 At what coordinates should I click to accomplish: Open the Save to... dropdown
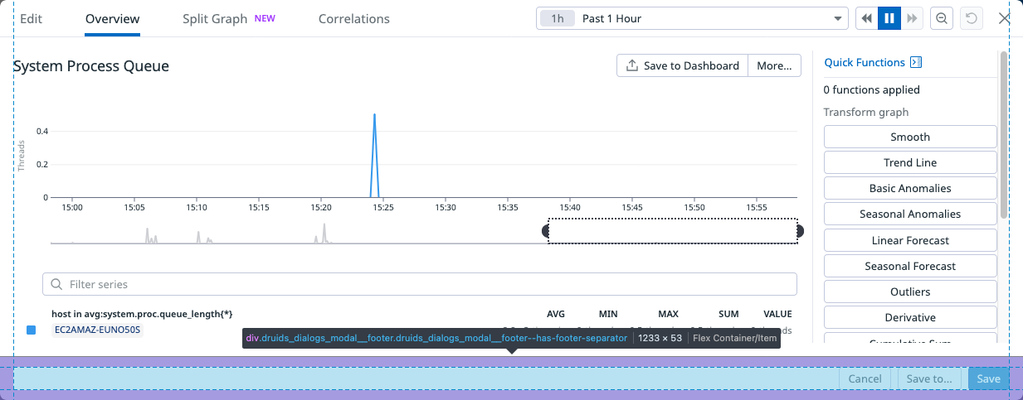point(929,378)
